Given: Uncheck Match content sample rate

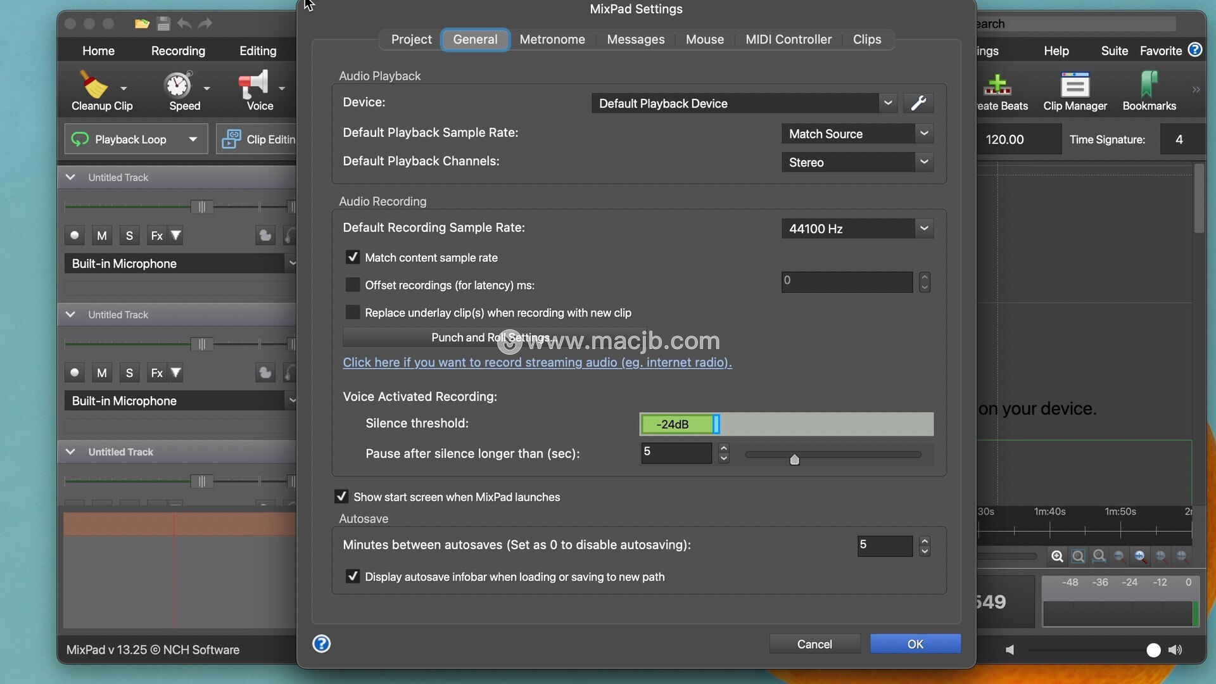Looking at the screenshot, I should click(x=353, y=257).
